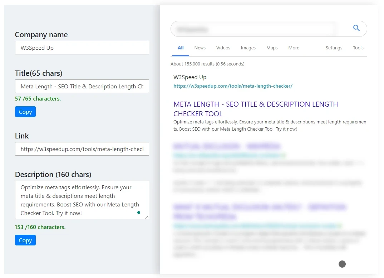Go to the Images tab
The width and height of the screenshot is (384, 278).
click(248, 48)
